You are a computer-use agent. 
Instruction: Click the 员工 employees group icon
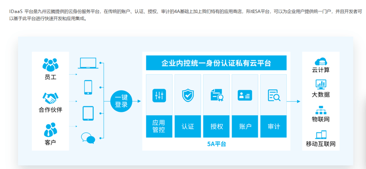point(50,65)
